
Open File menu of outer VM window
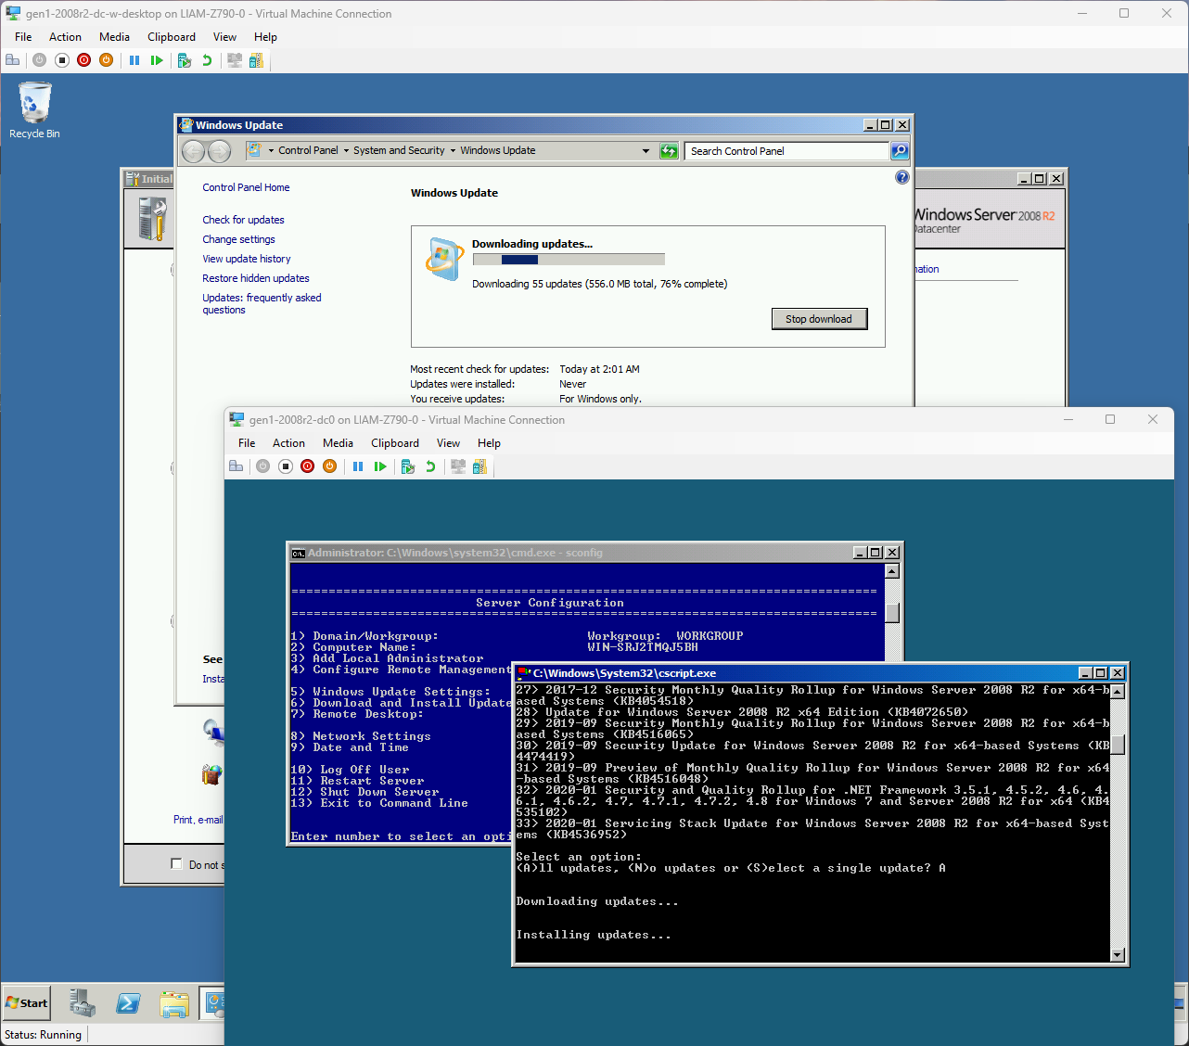(x=23, y=37)
